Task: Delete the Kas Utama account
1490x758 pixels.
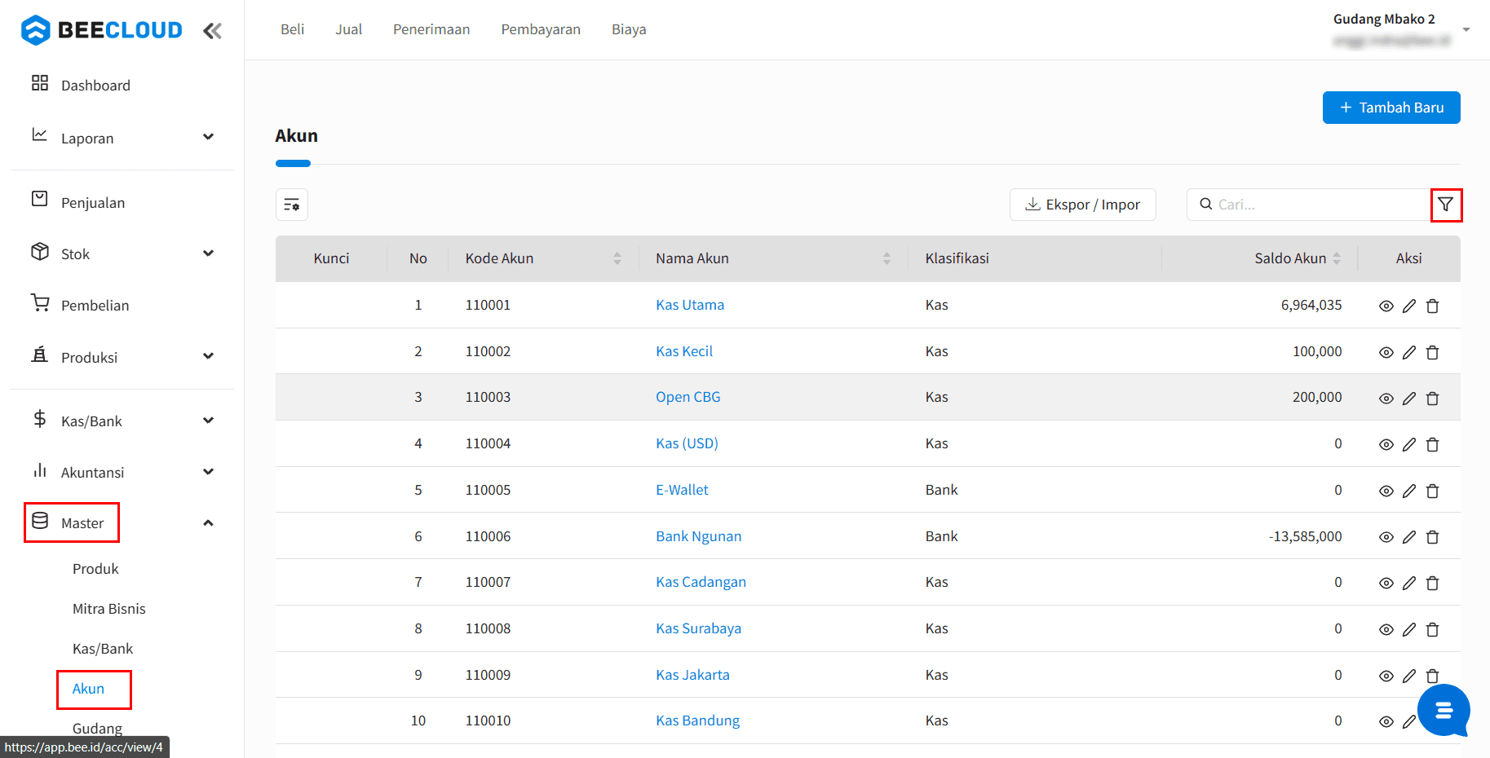Action: click(x=1433, y=306)
